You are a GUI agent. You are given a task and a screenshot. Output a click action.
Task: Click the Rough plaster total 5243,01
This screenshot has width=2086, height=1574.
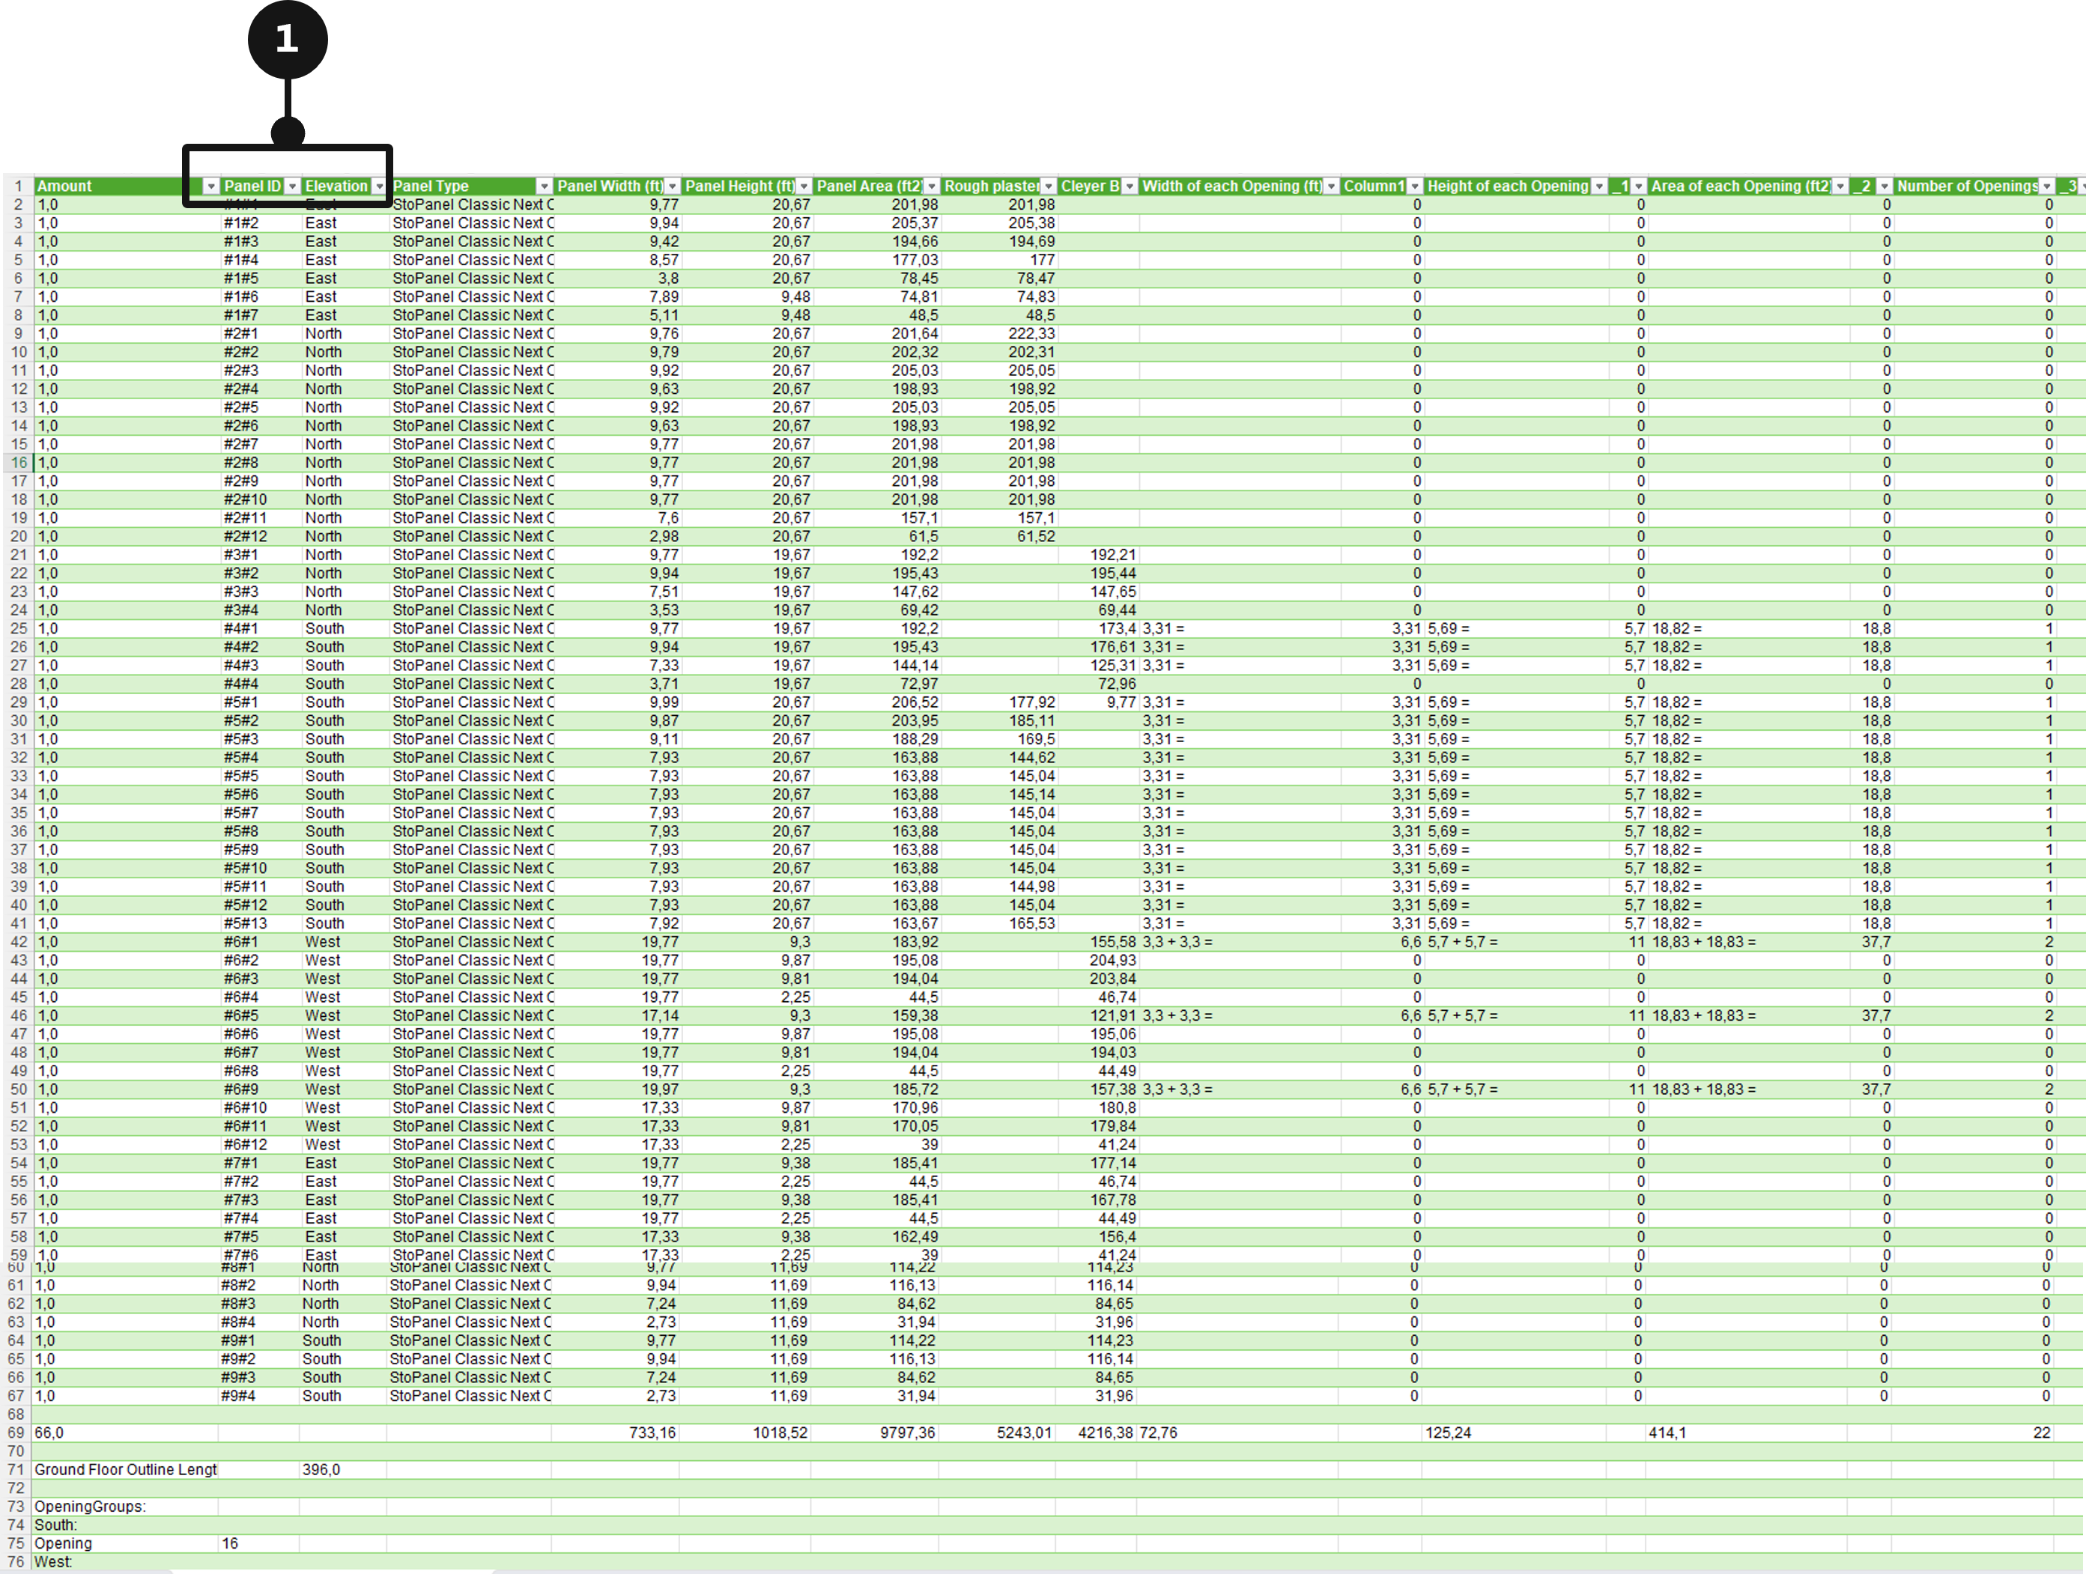[997, 1433]
